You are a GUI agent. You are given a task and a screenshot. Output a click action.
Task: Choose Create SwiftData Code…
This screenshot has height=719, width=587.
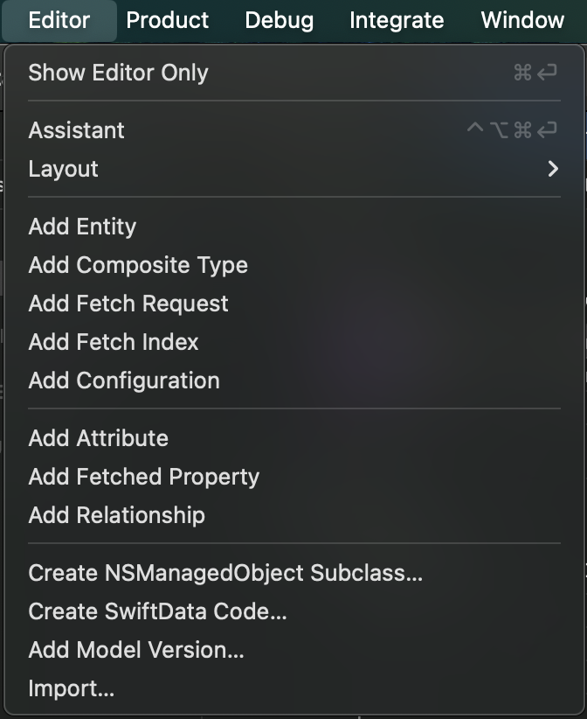click(294, 611)
